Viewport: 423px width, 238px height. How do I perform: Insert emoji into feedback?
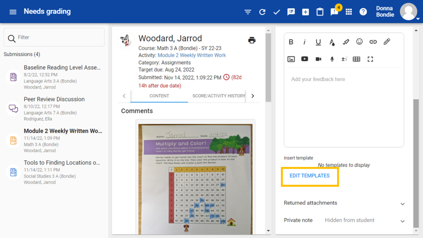[359, 42]
